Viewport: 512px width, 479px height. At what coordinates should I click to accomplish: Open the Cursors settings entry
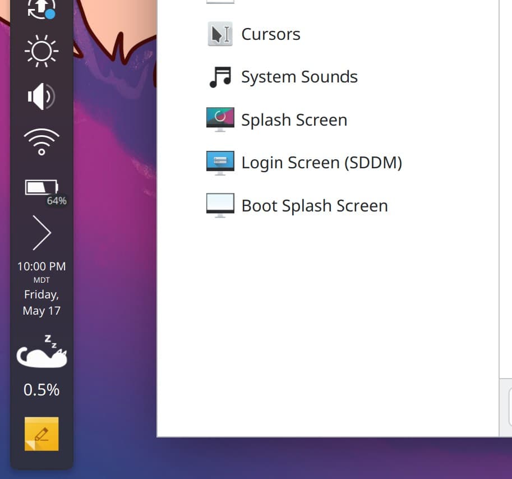click(x=271, y=34)
